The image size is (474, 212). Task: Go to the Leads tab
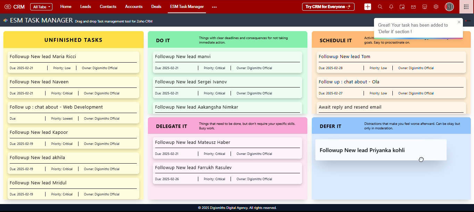click(85, 7)
